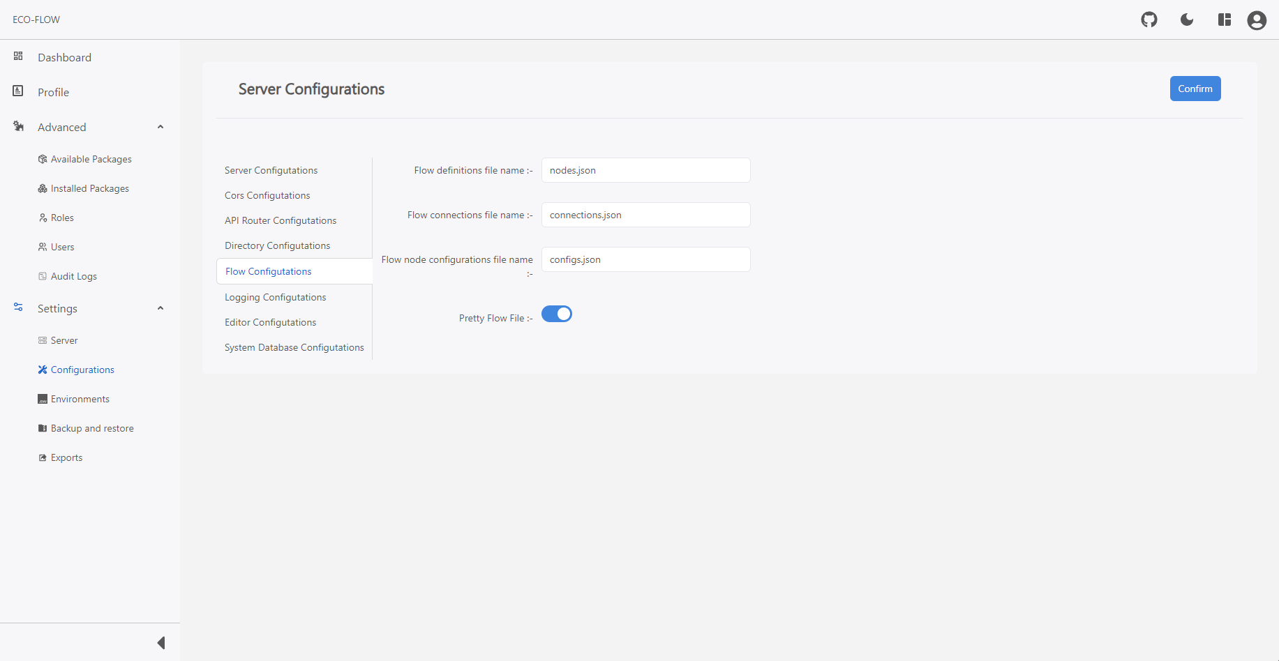
Task: Focus the Flow node configurations file name field
Action: (646, 259)
